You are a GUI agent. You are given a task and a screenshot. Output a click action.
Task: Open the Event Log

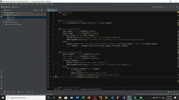click(x=171, y=92)
